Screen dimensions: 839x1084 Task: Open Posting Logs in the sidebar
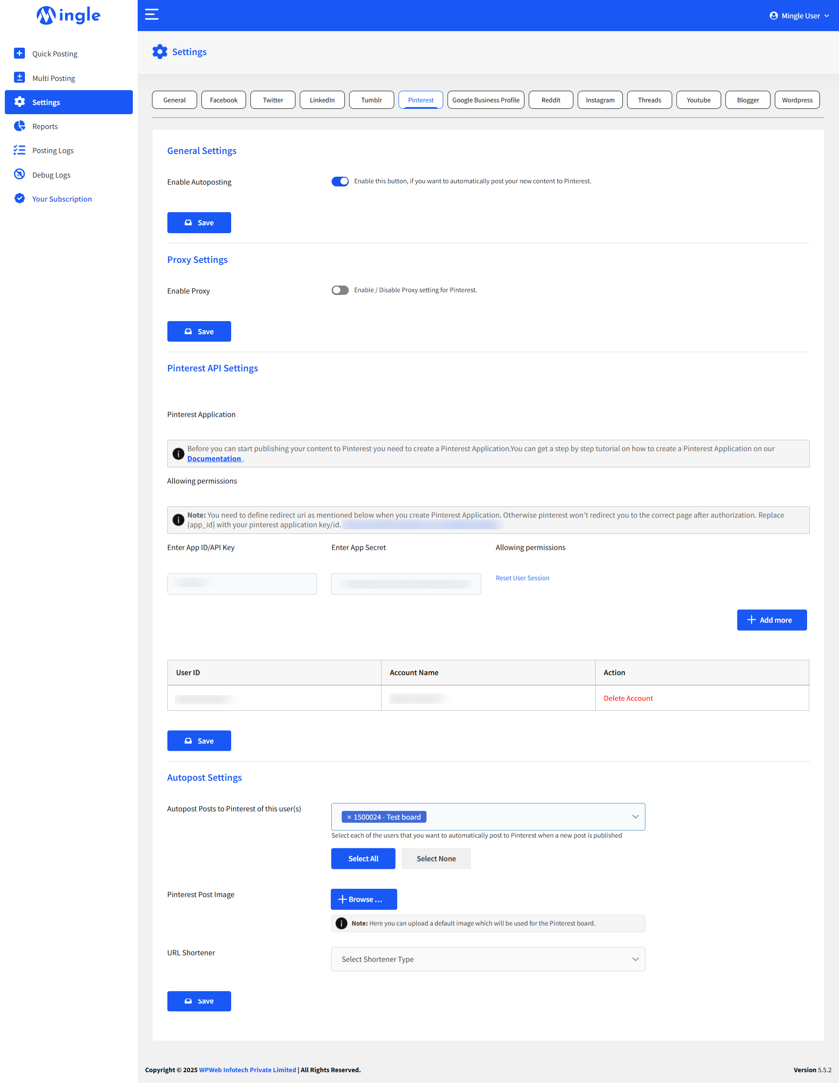point(69,150)
